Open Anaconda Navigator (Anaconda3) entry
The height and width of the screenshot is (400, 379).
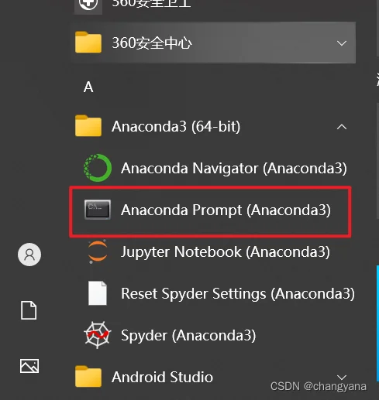[213, 168]
